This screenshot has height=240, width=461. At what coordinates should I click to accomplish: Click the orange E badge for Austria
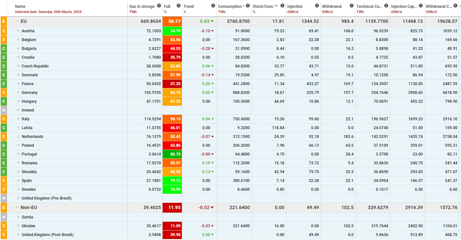[x=4, y=31]
